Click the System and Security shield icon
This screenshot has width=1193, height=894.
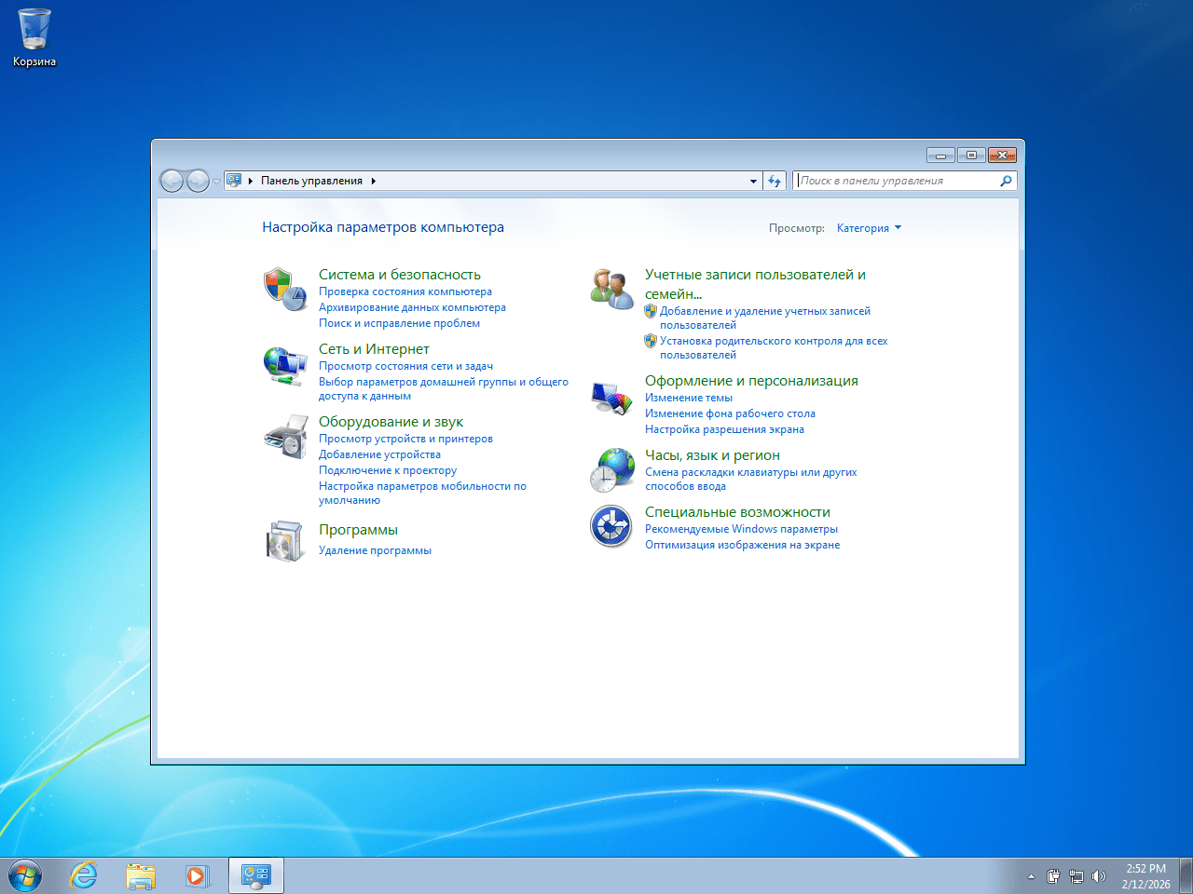pos(285,289)
